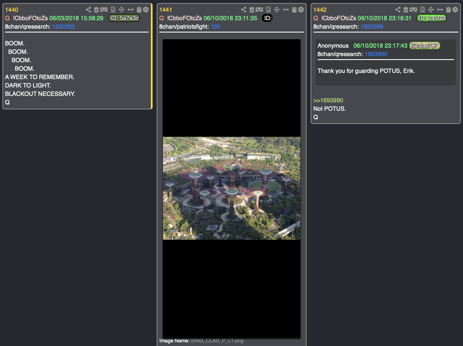Open quoted post link 1693990 in Anonymous header
Viewport: 463px width, 346px height.
(x=376, y=54)
